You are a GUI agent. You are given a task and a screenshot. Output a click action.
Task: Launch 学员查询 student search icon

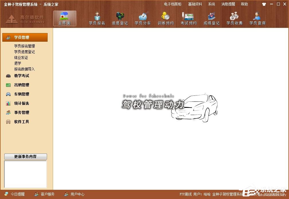pyautogui.click(x=257, y=18)
